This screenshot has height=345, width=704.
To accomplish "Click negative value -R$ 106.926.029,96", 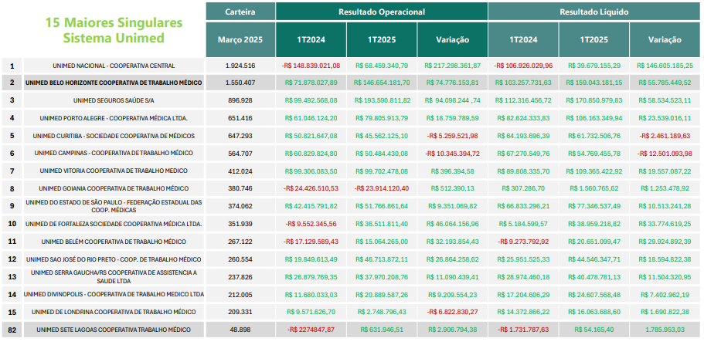I will [x=523, y=66].
